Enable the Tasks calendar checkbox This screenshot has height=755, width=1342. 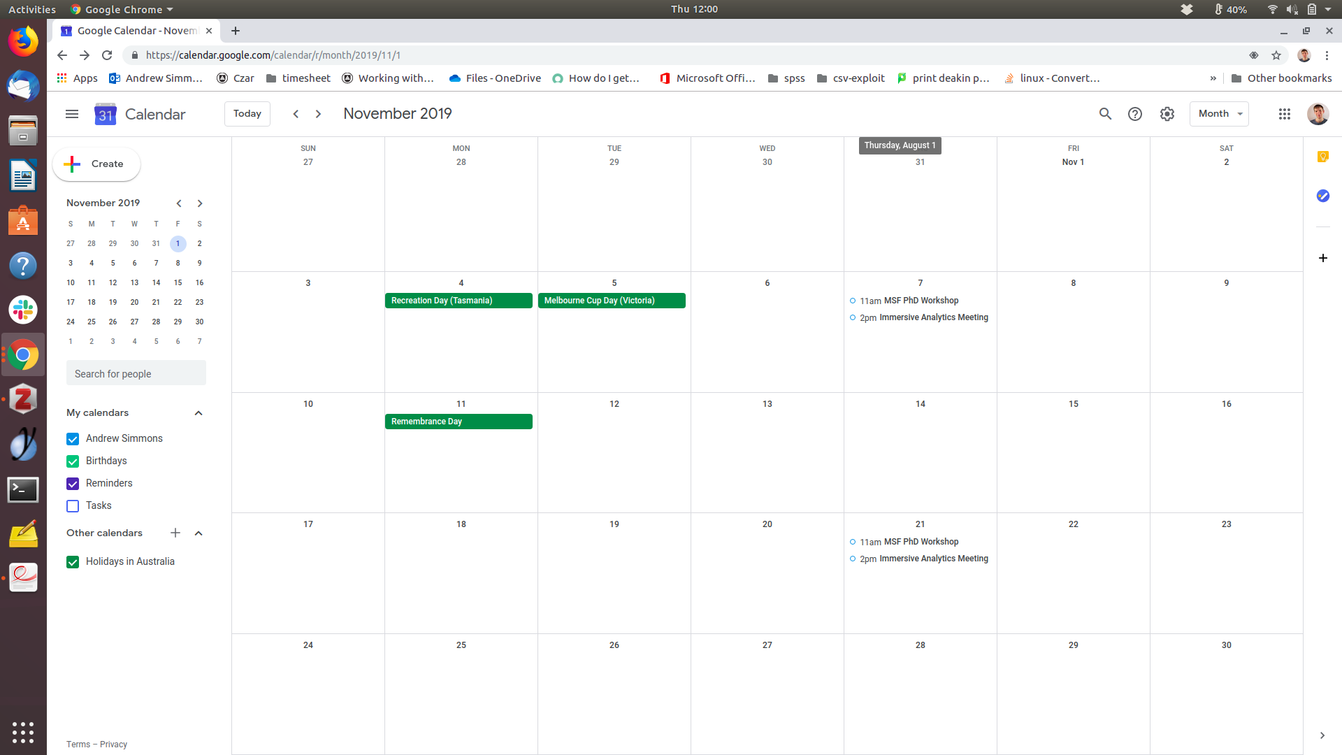pos(73,506)
